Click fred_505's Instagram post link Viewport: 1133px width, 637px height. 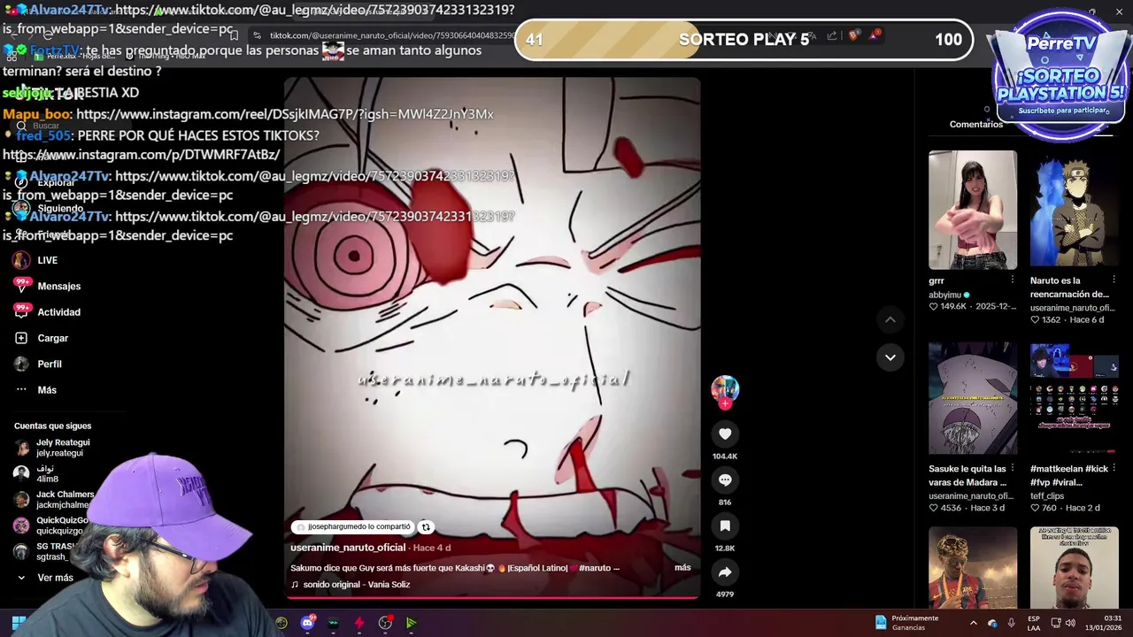point(141,155)
